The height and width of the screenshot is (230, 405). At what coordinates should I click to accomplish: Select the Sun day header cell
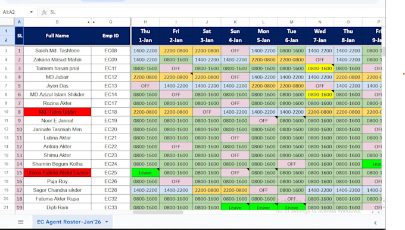click(235, 31)
